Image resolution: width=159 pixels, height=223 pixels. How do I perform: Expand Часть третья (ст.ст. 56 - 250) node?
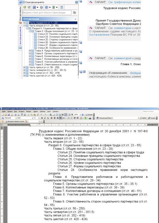click(x=24, y=67)
